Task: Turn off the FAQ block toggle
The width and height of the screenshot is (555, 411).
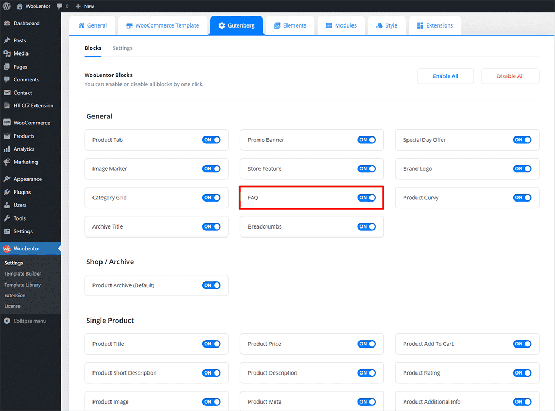Action: point(367,198)
